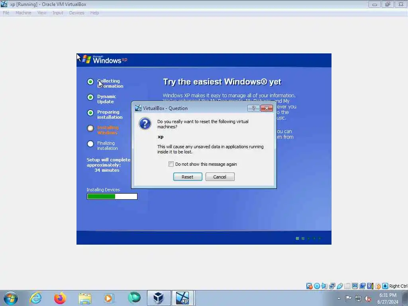
Task: Click the virtualization features V icon
Action: (370, 286)
